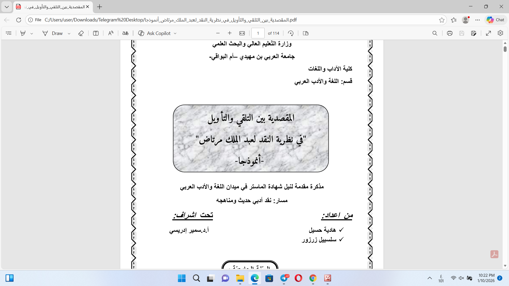Image resolution: width=509 pixels, height=286 pixels.
Task: Click the Save as icon
Action: [474, 33]
